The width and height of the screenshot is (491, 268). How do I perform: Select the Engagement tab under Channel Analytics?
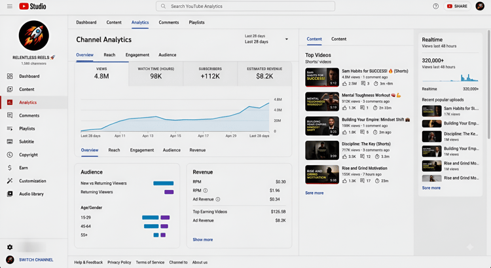[137, 55]
